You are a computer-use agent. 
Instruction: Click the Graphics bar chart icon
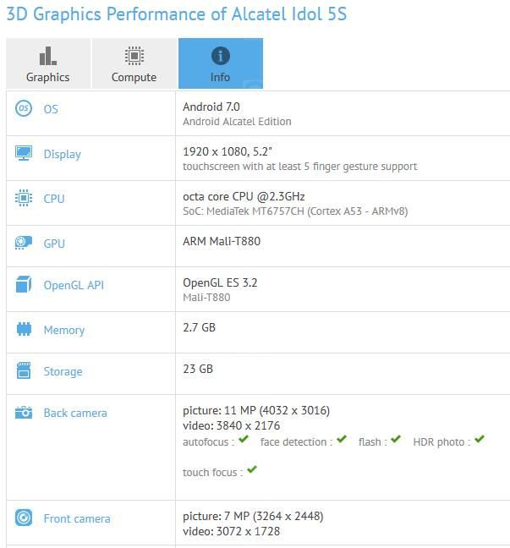48,56
